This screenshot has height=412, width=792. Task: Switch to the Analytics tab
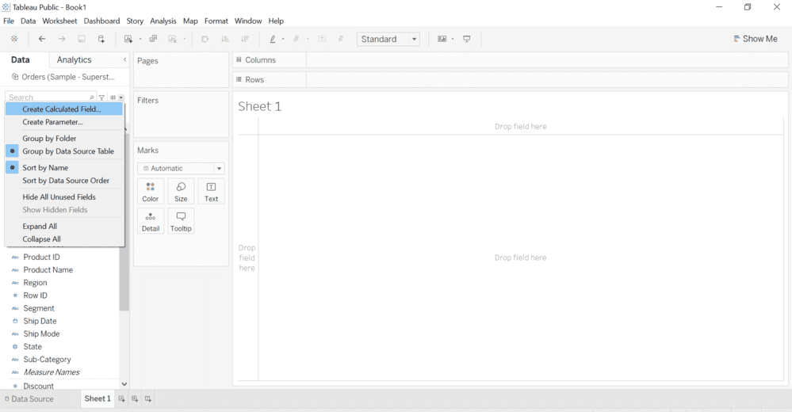click(x=75, y=59)
